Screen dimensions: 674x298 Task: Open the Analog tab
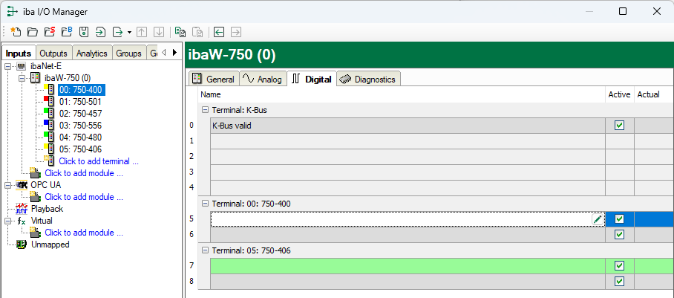(x=263, y=80)
